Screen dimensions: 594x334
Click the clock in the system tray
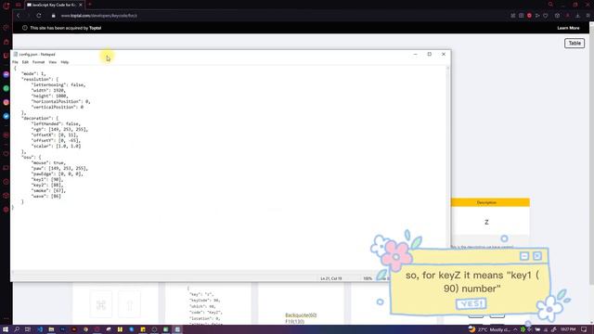tap(568, 329)
